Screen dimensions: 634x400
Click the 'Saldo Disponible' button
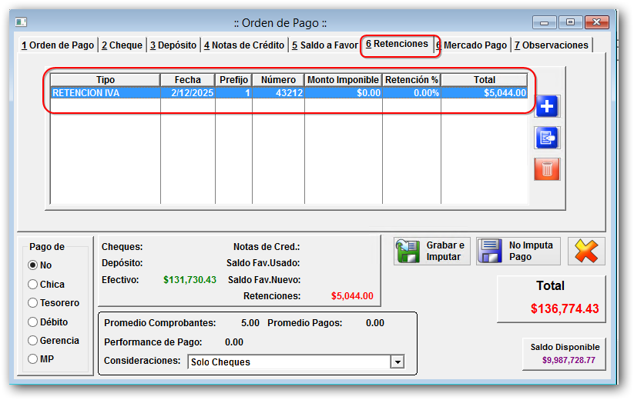(564, 353)
